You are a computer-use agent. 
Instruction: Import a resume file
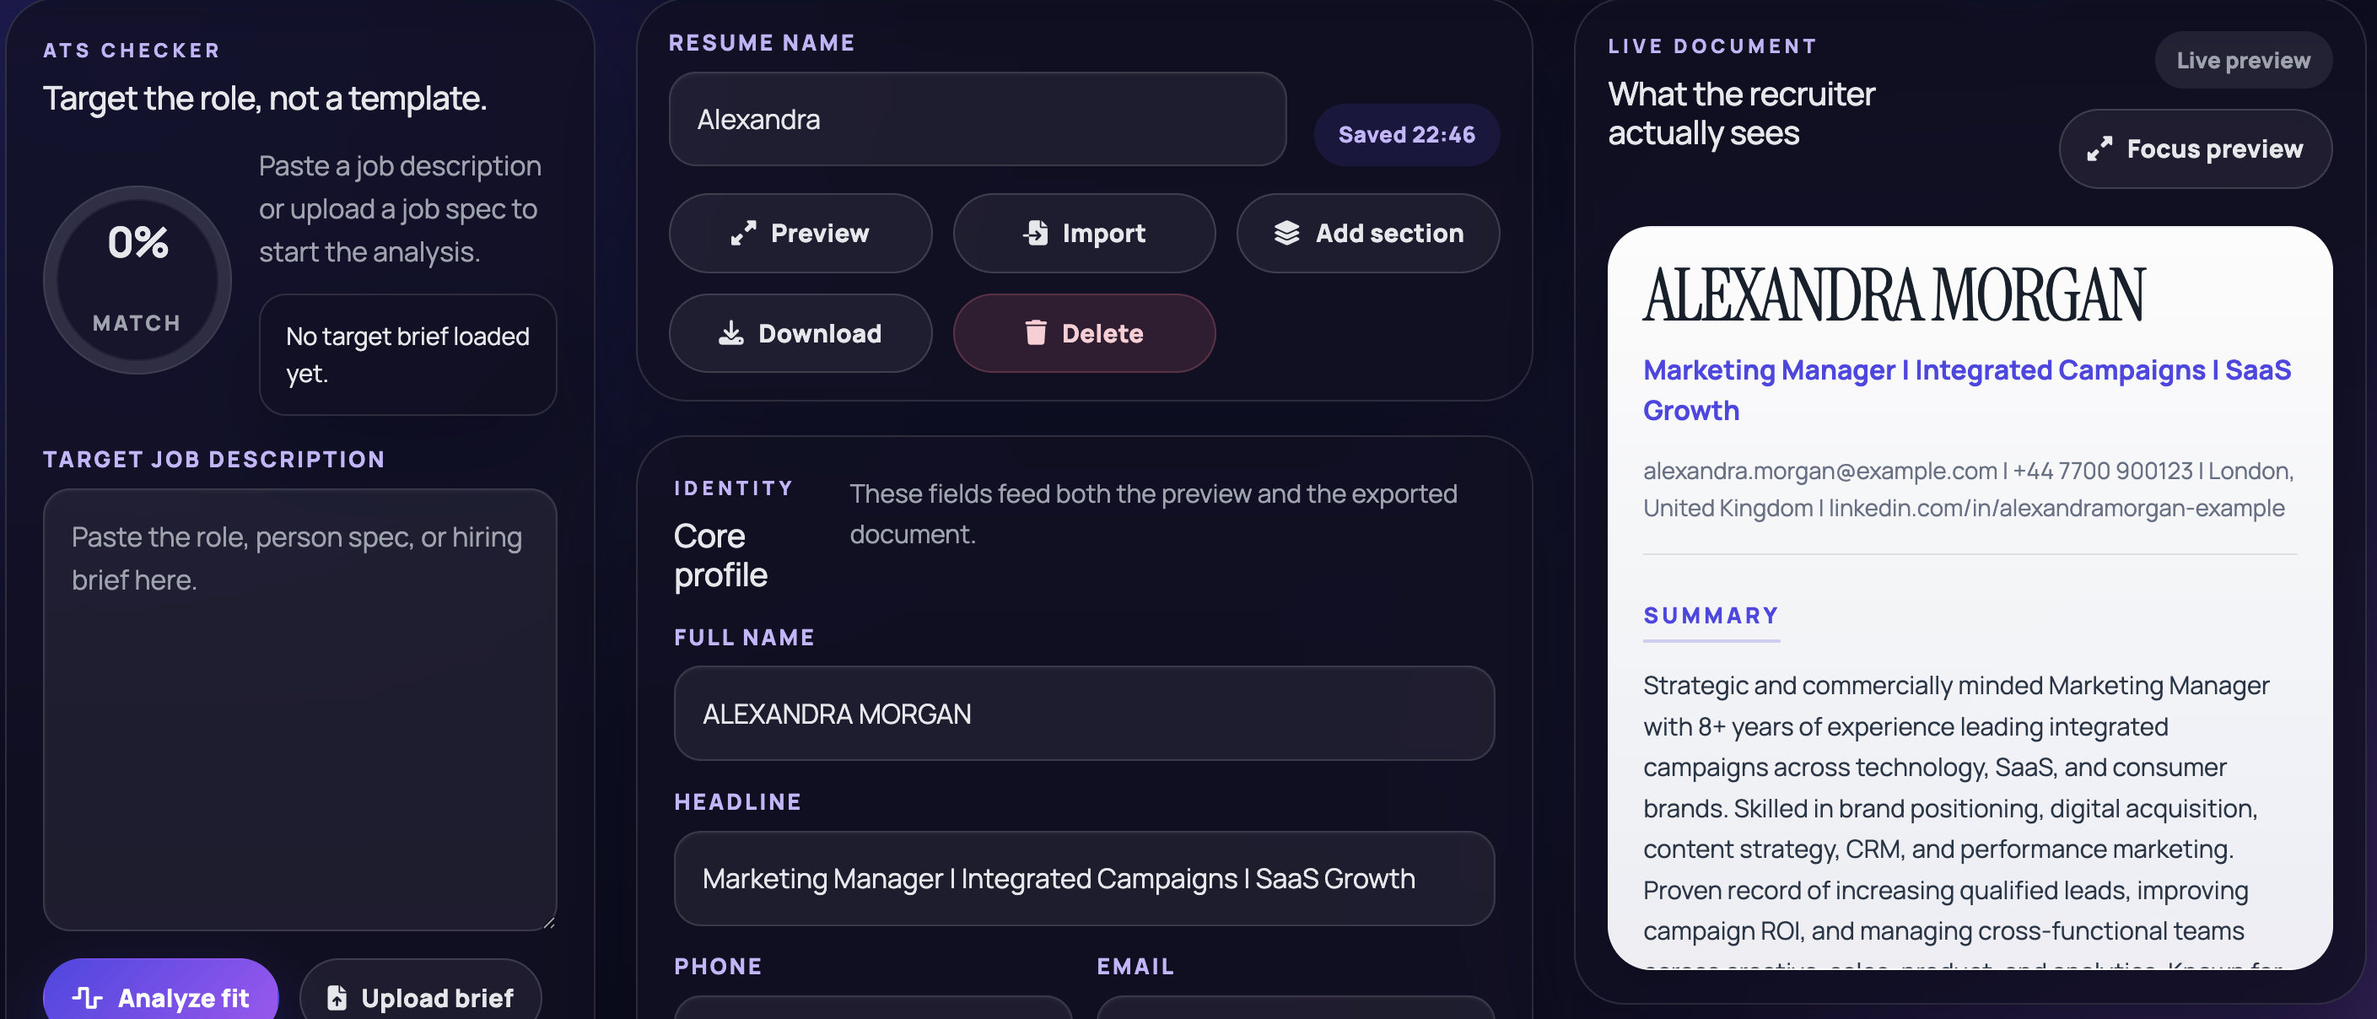pos(1084,234)
